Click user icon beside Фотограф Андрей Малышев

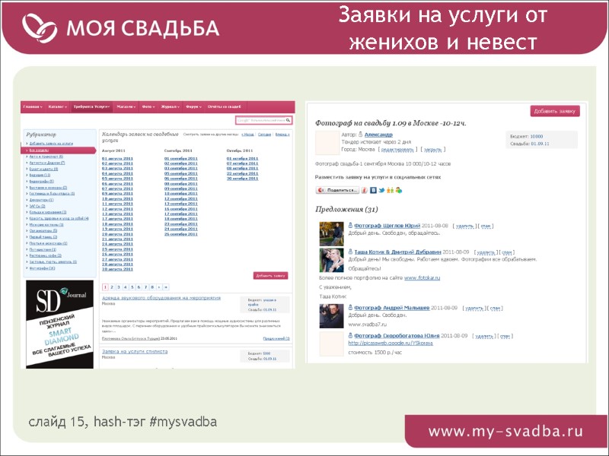tap(350, 308)
